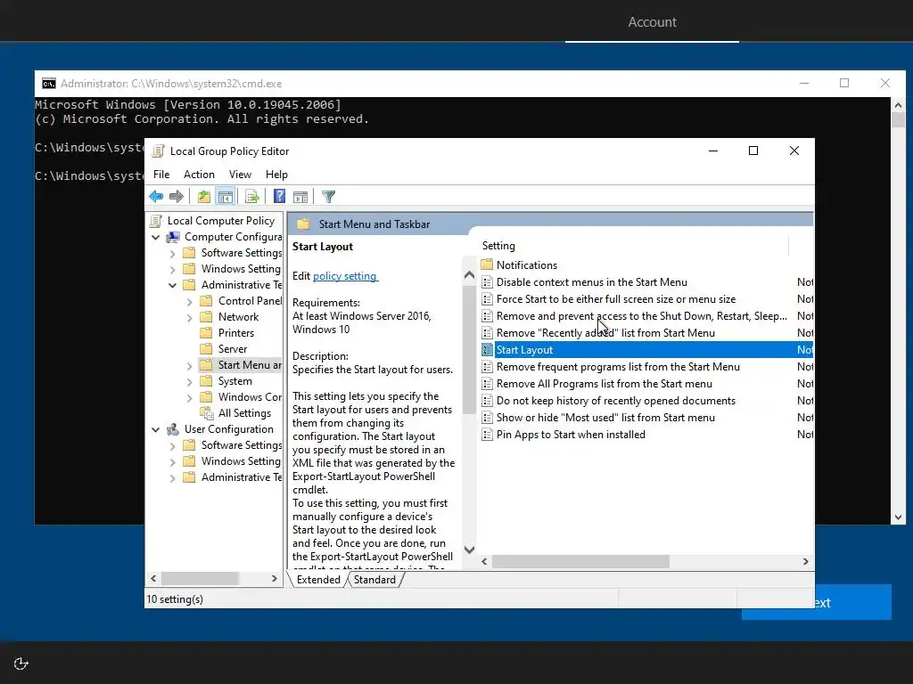Image resolution: width=913 pixels, height=684 pixels.
Task: Click the Start Layout policy icon
Action: pos(488,349)
